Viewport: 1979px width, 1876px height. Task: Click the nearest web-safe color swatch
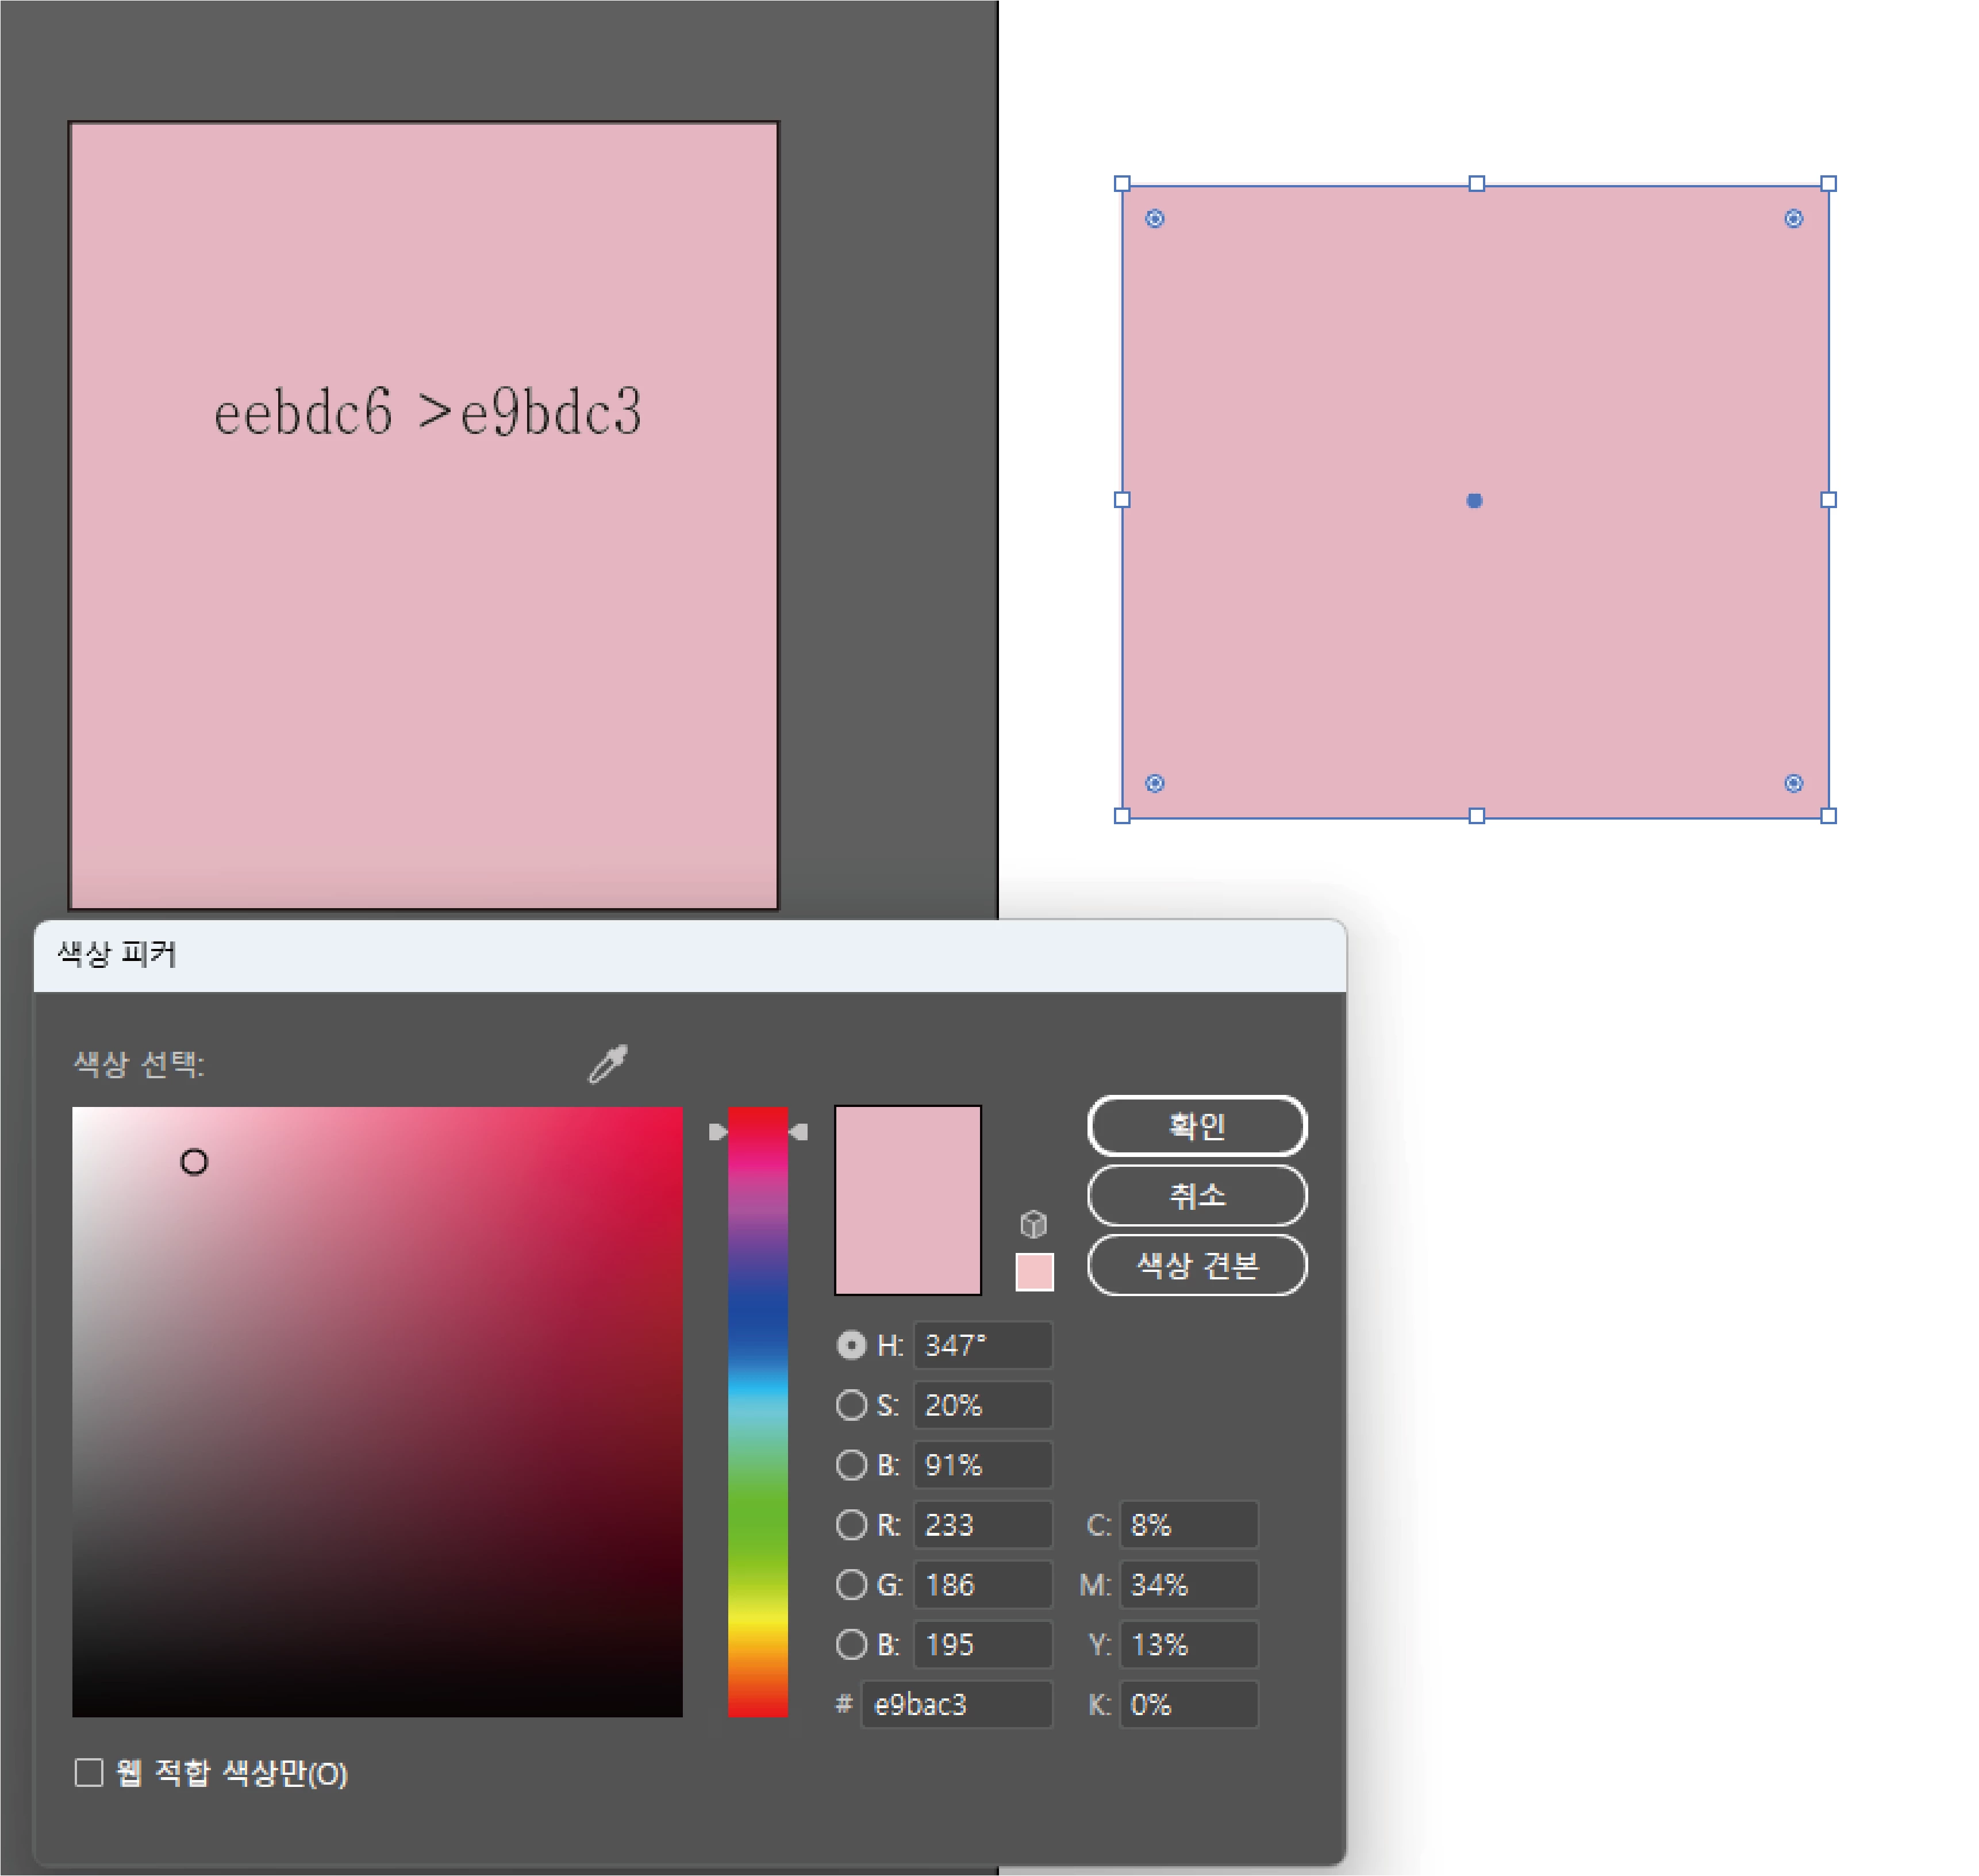1034,1272
